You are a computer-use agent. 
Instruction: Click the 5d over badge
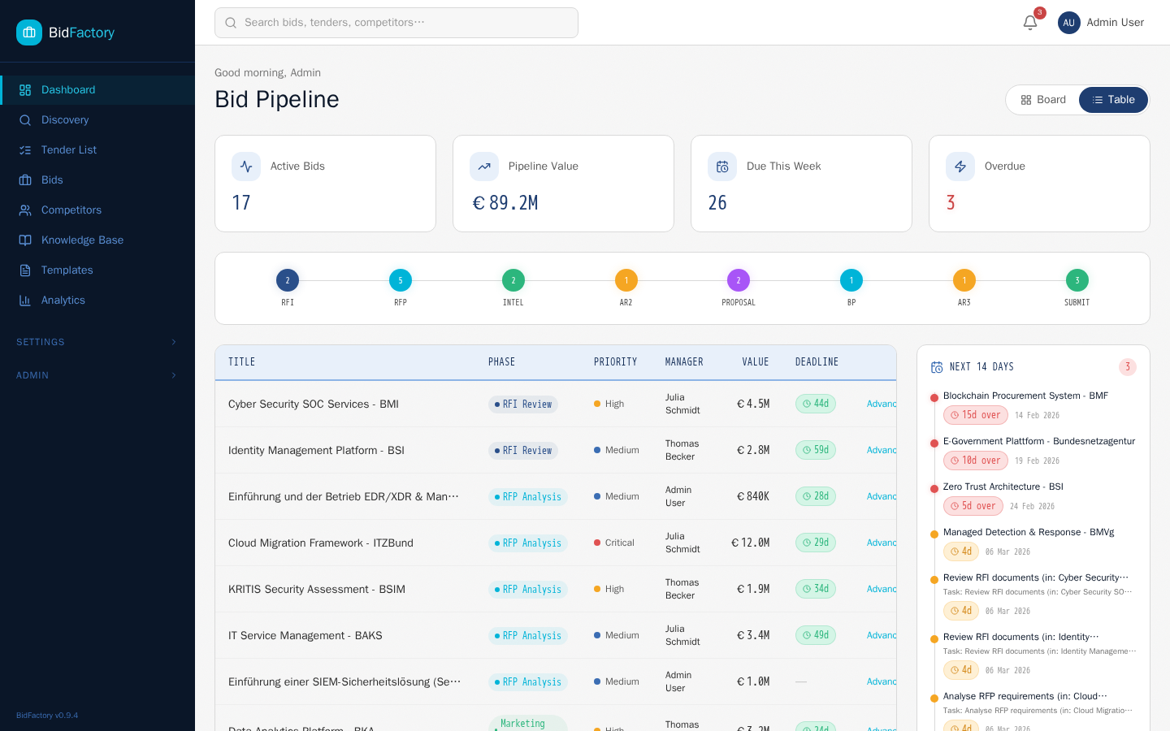pyautogui.click(x=973, y=506)
